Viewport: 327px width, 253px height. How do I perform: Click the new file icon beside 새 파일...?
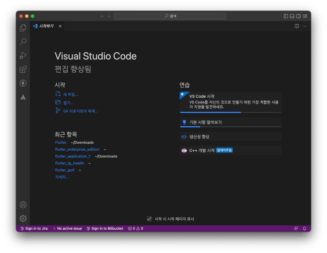pyautogui.click(x=58, y=94)
